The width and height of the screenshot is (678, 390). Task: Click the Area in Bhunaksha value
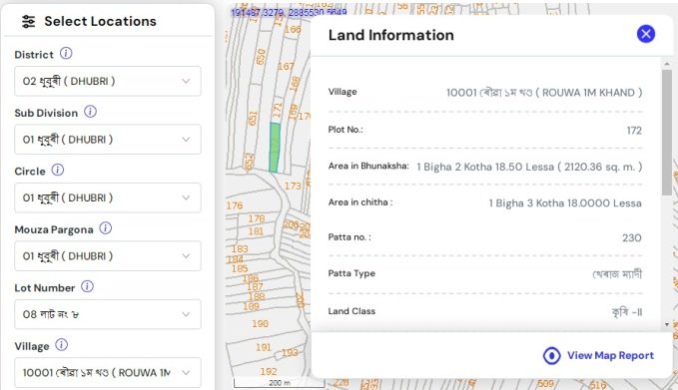(x=529, y=167)
